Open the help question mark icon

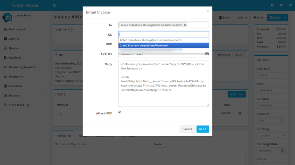coord(272,6)
